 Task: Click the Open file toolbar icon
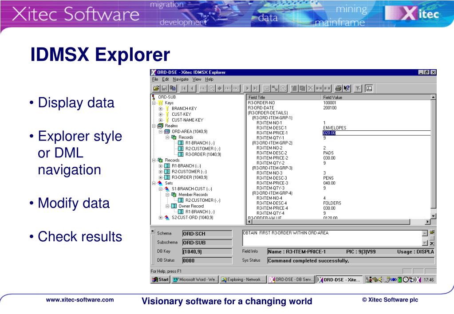click(156, 88)
